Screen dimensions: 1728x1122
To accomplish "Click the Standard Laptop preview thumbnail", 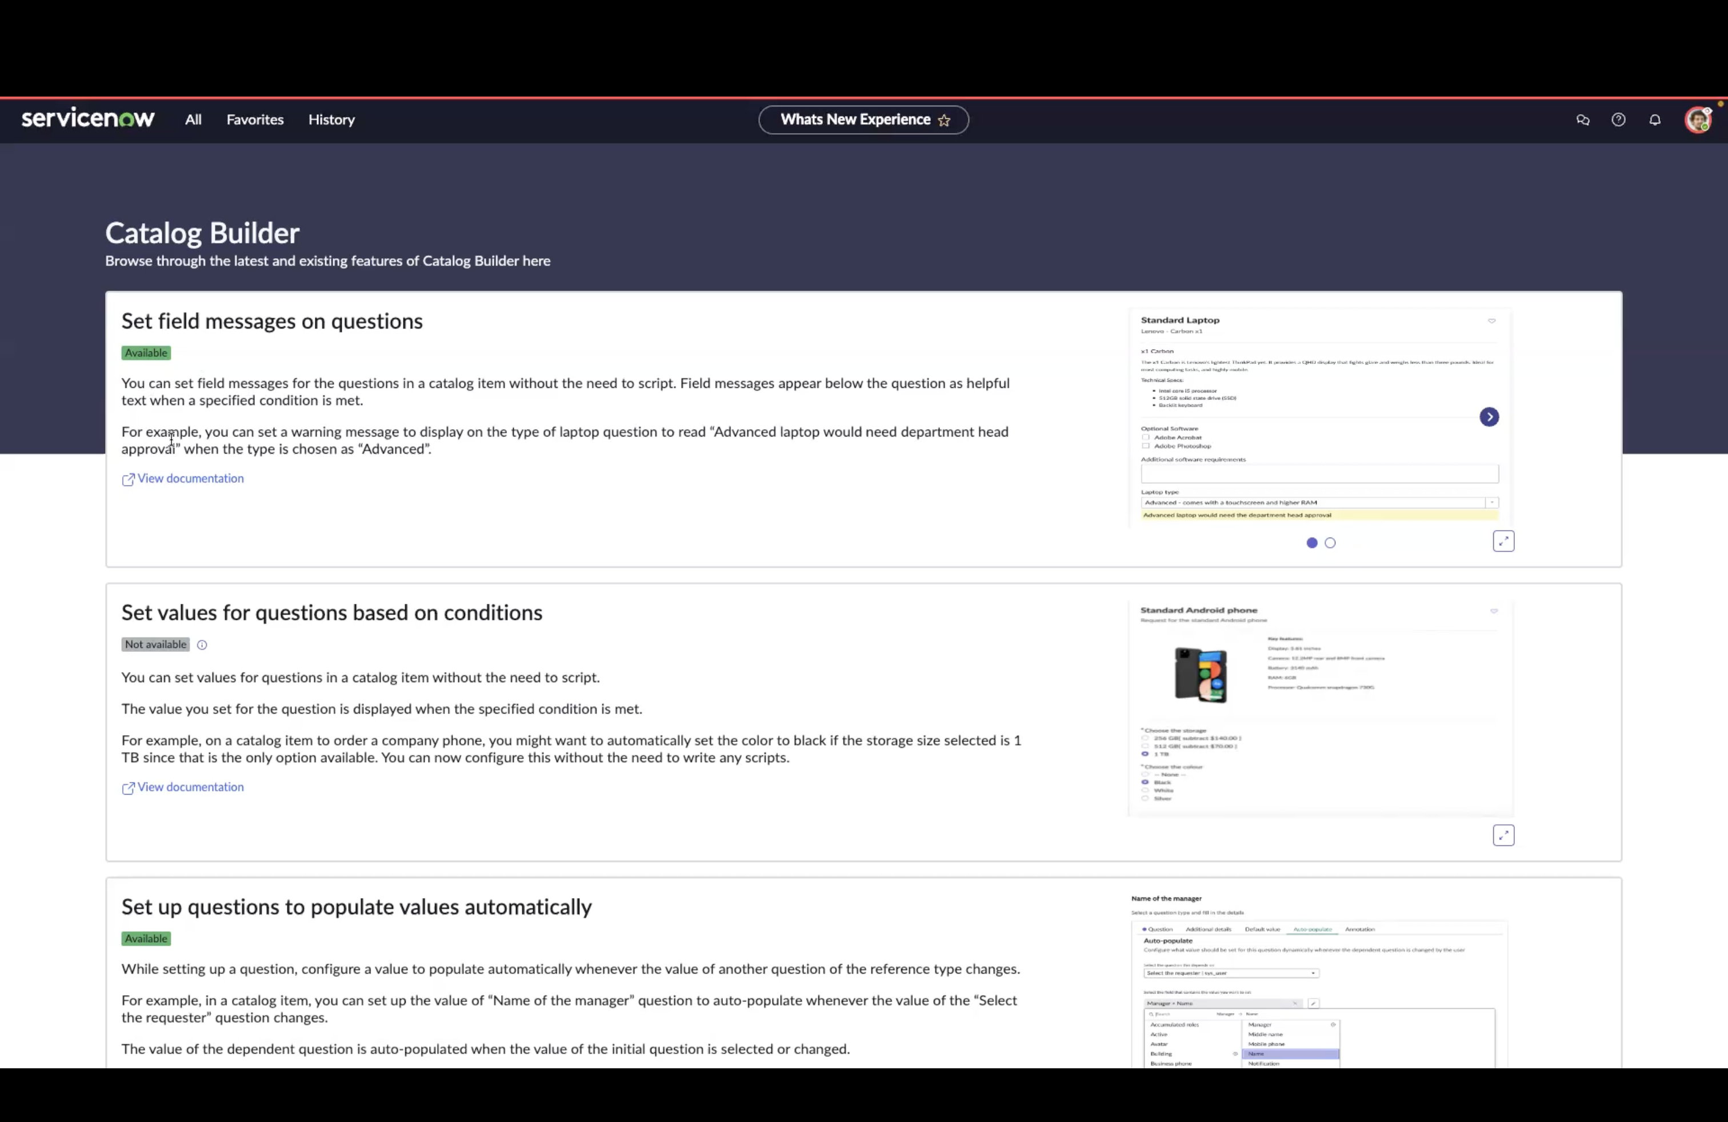I will pyautogui.click(x=1320, y=417).
